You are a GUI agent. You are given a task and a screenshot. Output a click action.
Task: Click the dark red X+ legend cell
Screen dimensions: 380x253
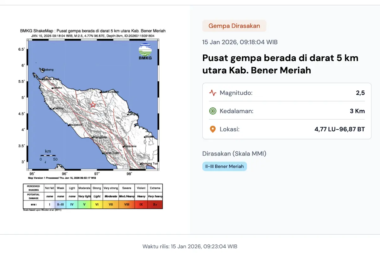(x=155, y=205)
